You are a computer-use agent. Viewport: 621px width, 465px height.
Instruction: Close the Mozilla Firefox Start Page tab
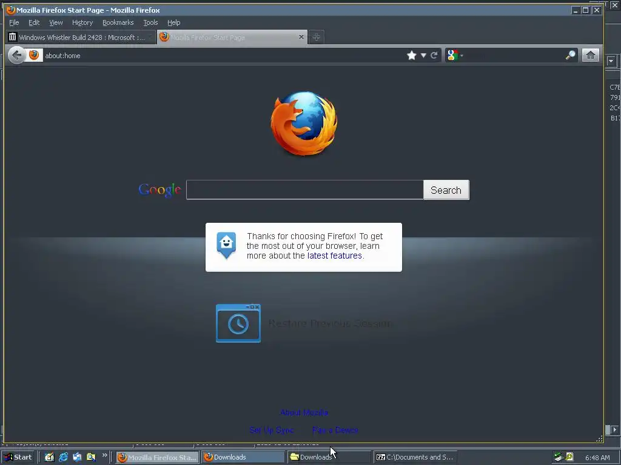(301, 37)
